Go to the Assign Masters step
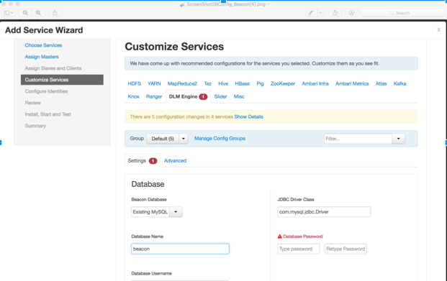 pyautogui.click(x=42, y=57)
